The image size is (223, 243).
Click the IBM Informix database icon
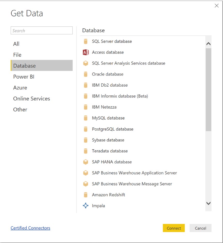click(86, 96)
